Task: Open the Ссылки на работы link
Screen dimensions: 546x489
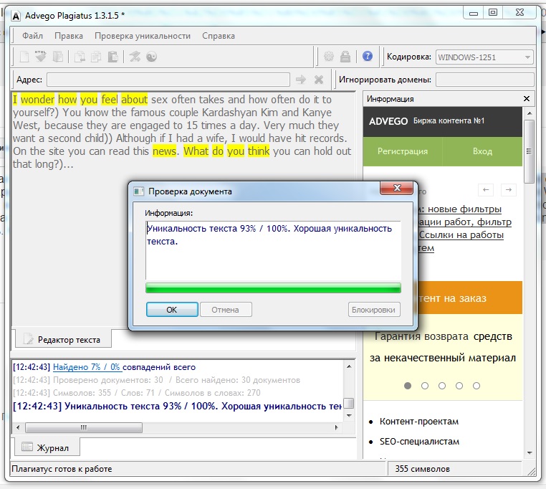Action: pyautogui.click(x=461, y=235)
